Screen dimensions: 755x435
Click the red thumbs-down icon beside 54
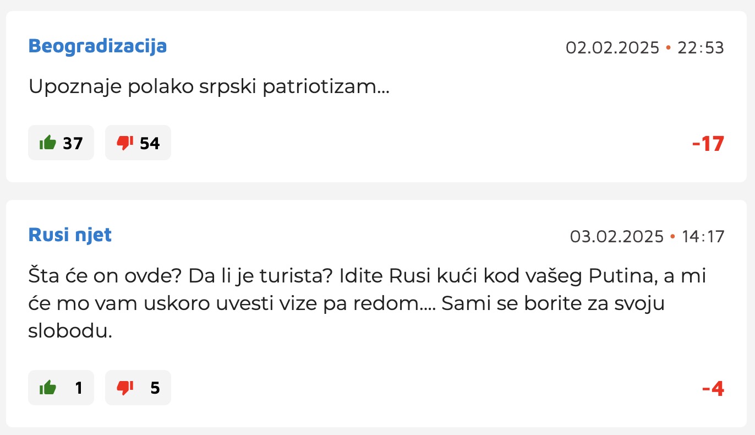[125, 143]
